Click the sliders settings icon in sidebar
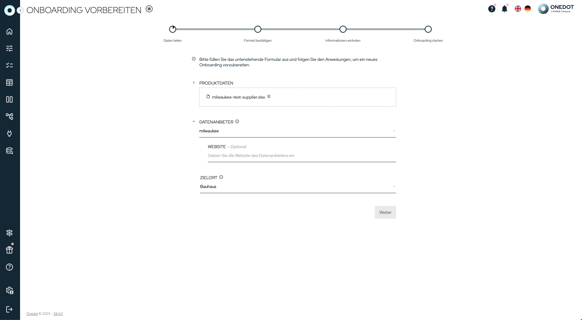582x320 pixels. tap(9, 48)
